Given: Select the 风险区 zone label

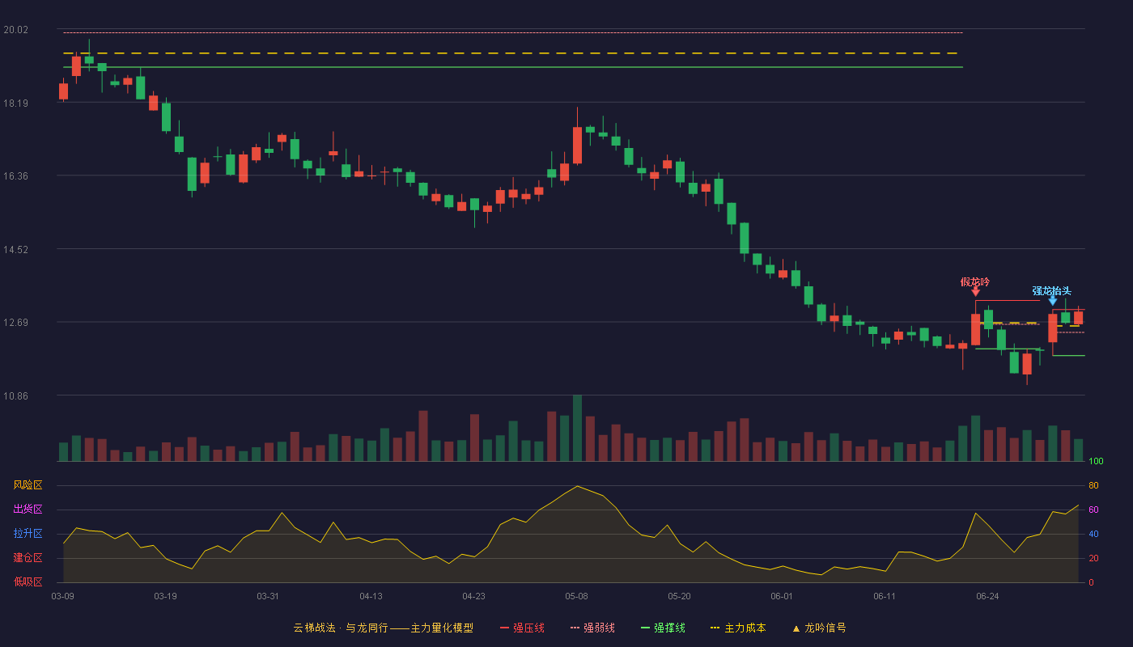Looking at the screenshot, I should coord(28,485).
